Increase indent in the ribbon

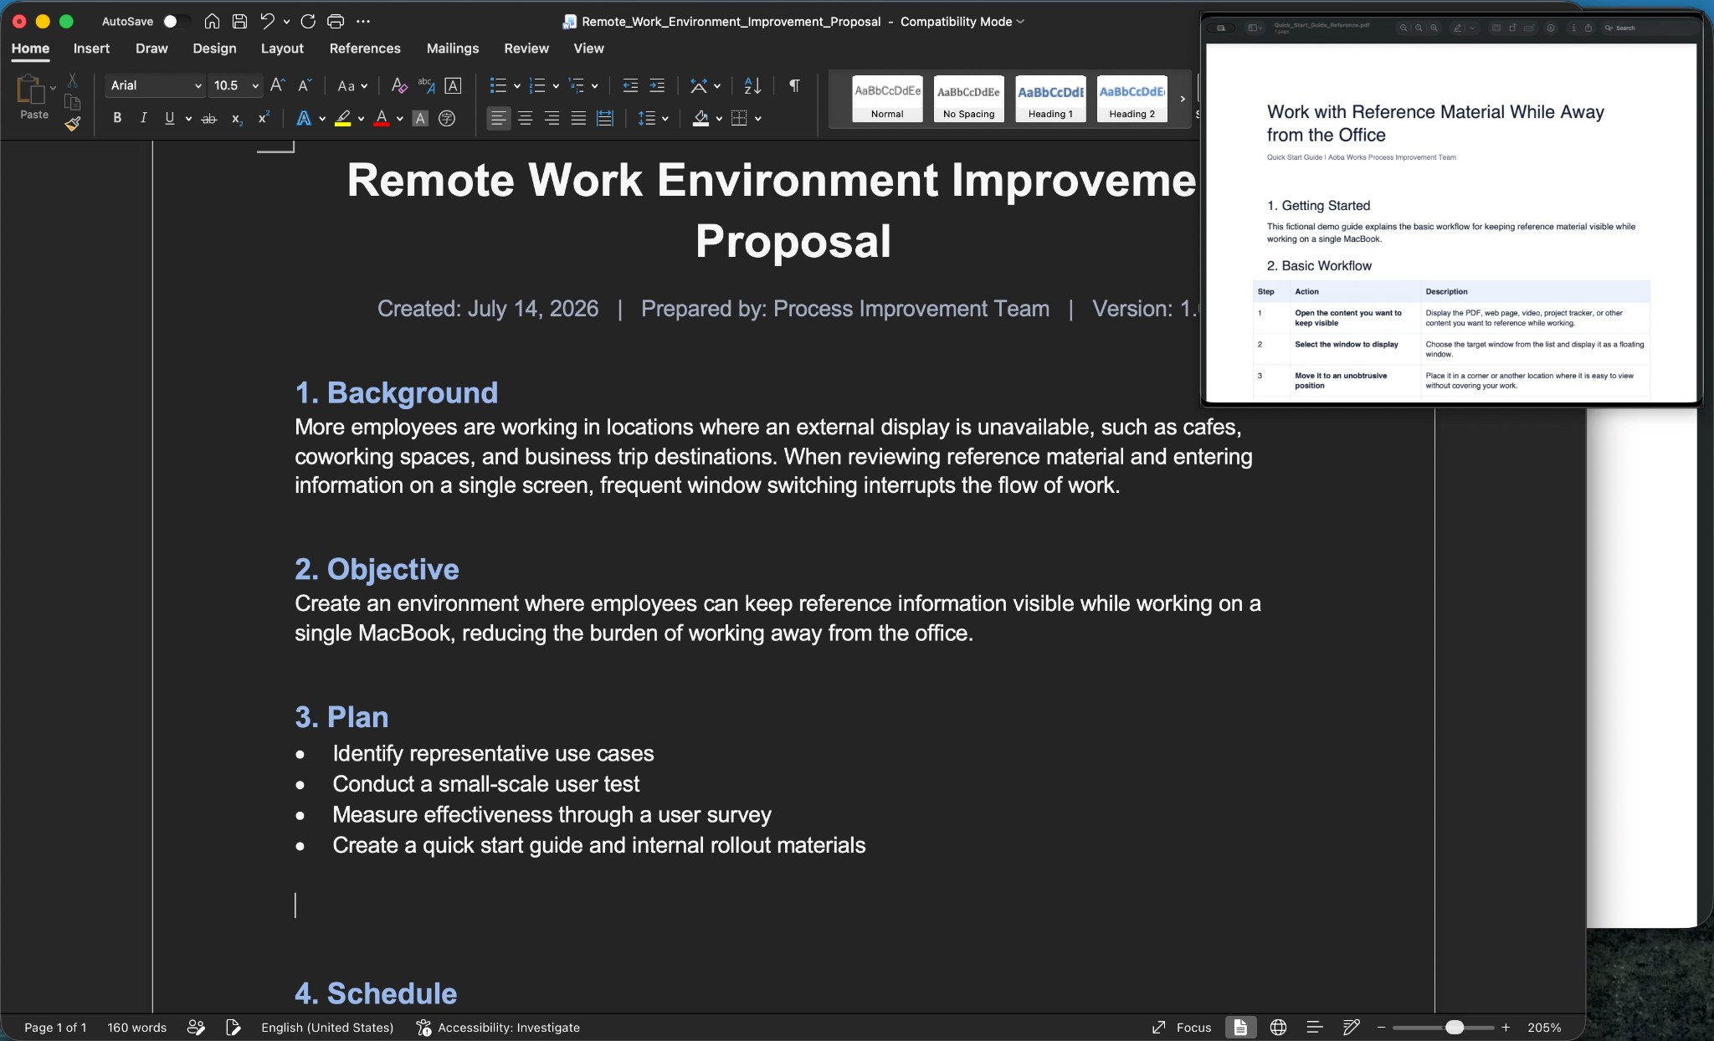657,85
